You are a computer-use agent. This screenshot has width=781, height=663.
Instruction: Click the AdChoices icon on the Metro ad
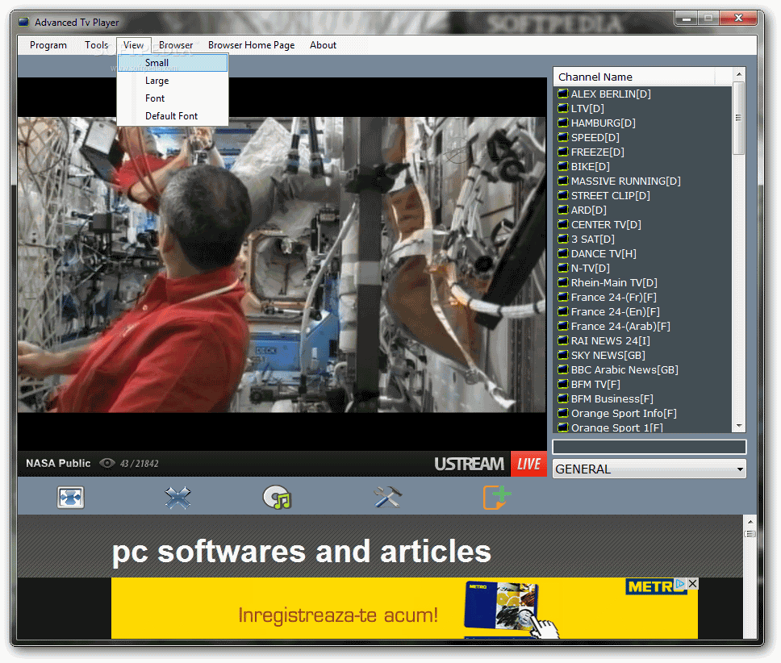tap(680, 583)
